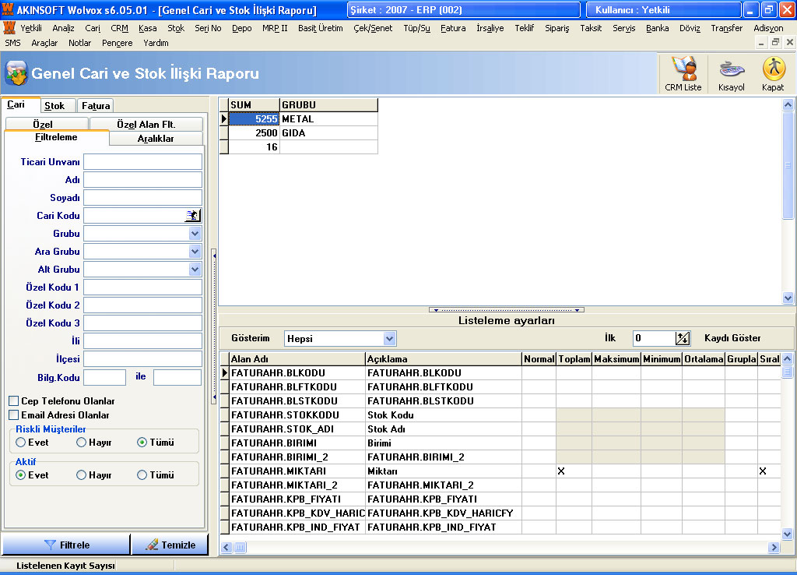Click the AKINSOFT Wolvox title bar logo
Screen dimensions: 797x575
pyautogui.click(x=8, y=9)
